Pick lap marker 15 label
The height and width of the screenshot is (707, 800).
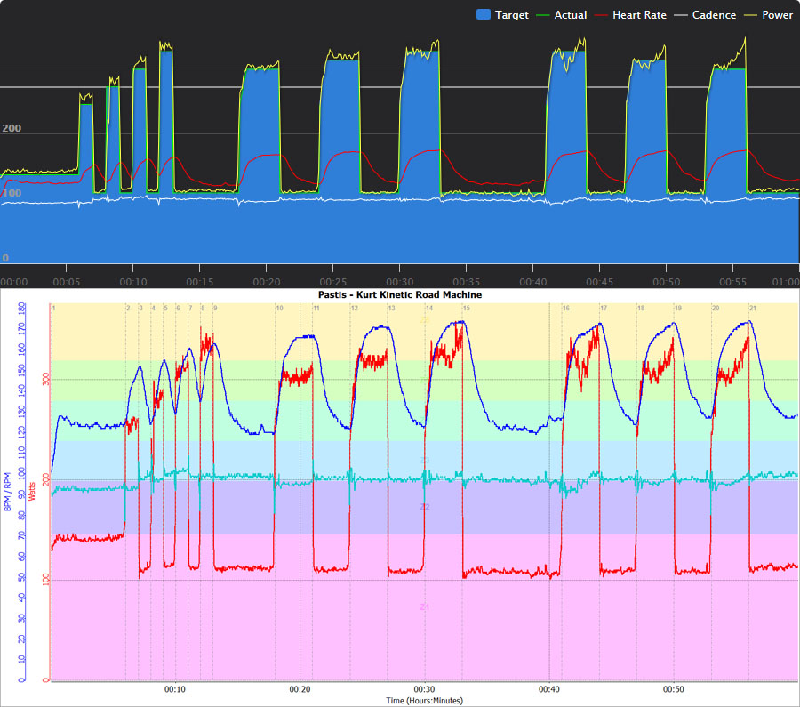[466, 309]
